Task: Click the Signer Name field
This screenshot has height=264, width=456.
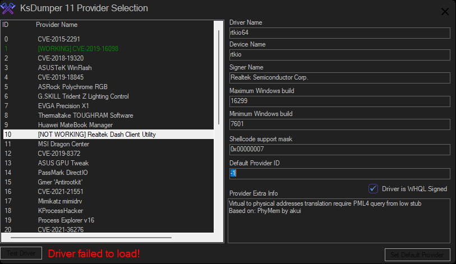Action: (x=340, y=77)
